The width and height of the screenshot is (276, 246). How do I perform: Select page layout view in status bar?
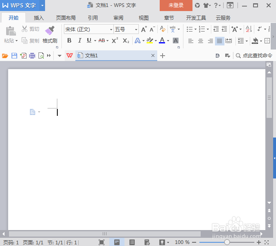(117, 242)
